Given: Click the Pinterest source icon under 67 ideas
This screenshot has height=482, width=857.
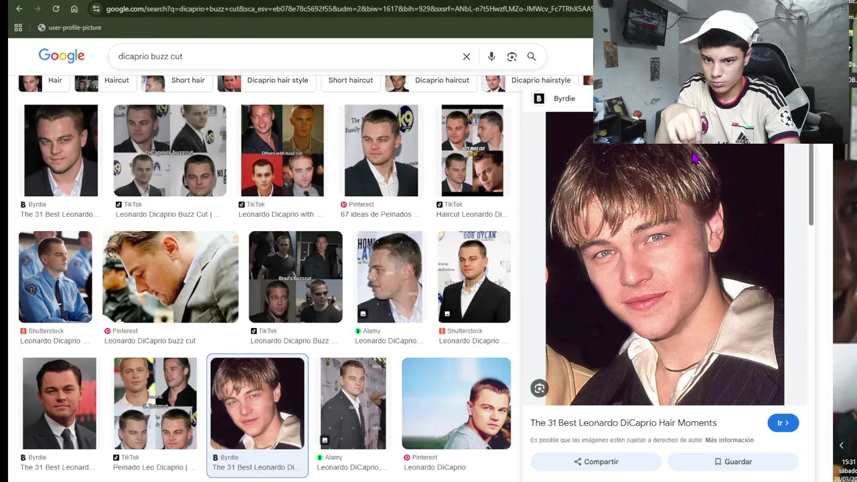Looking at the screenshot, I should (343, 204).
